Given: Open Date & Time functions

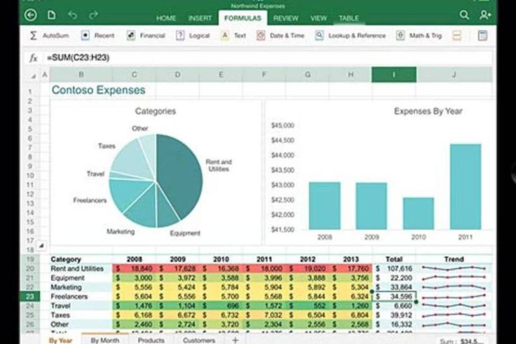Looking at the screenshot, I should click(x=280, y=35).
